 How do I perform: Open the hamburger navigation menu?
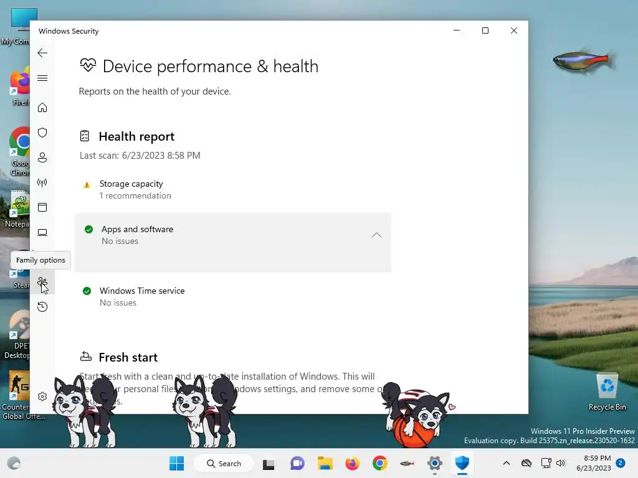42,78
